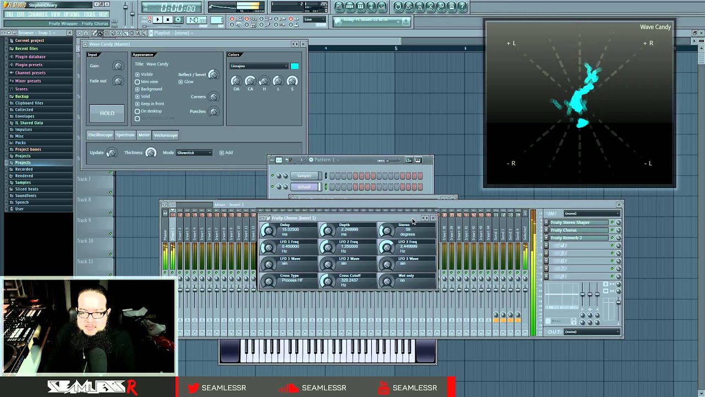Click the Thickness knob
Screen dimensions: 705x397
click(x=150, y=153)
